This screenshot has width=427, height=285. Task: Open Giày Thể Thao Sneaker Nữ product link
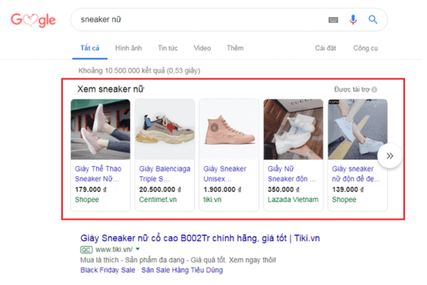[98, 174]
